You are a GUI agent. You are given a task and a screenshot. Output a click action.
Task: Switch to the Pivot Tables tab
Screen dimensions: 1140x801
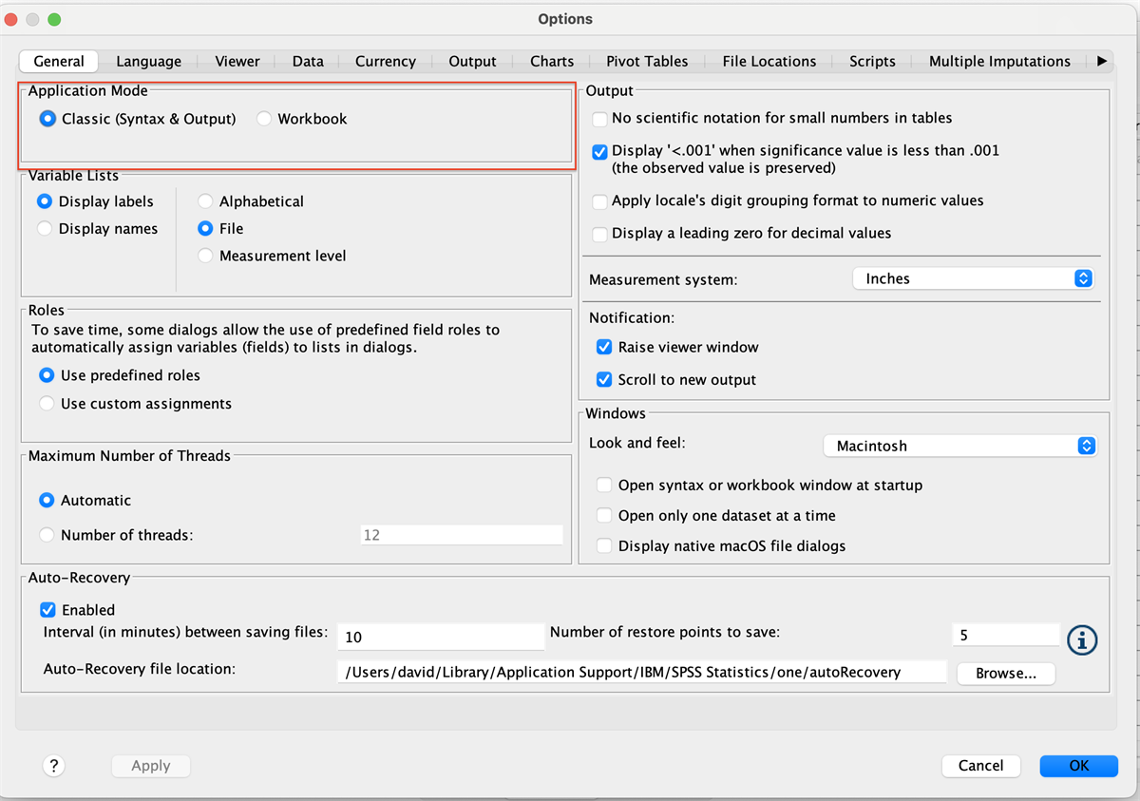(647, 61)
